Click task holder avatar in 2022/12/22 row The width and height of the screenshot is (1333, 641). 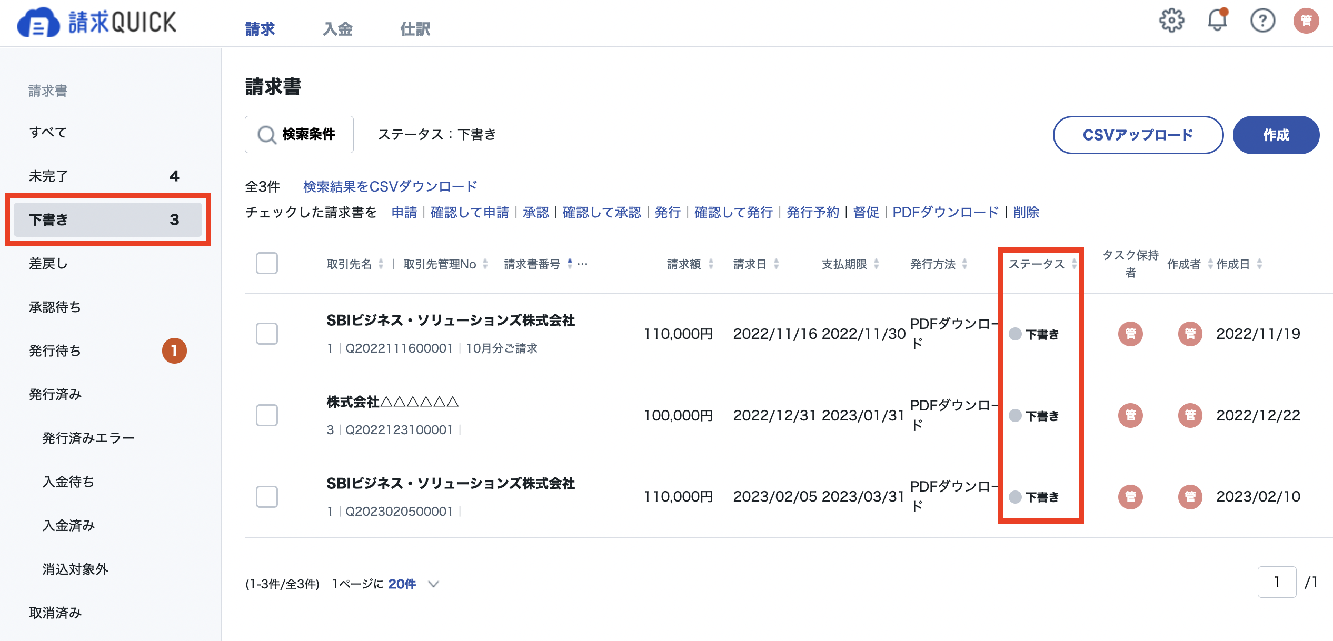pos(1130,415)
